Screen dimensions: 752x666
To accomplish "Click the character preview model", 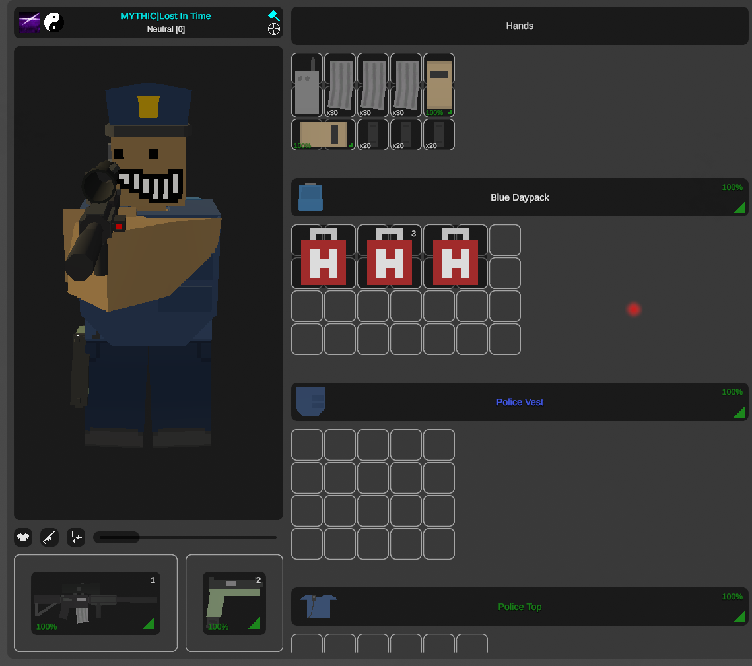I will (148, 283).
